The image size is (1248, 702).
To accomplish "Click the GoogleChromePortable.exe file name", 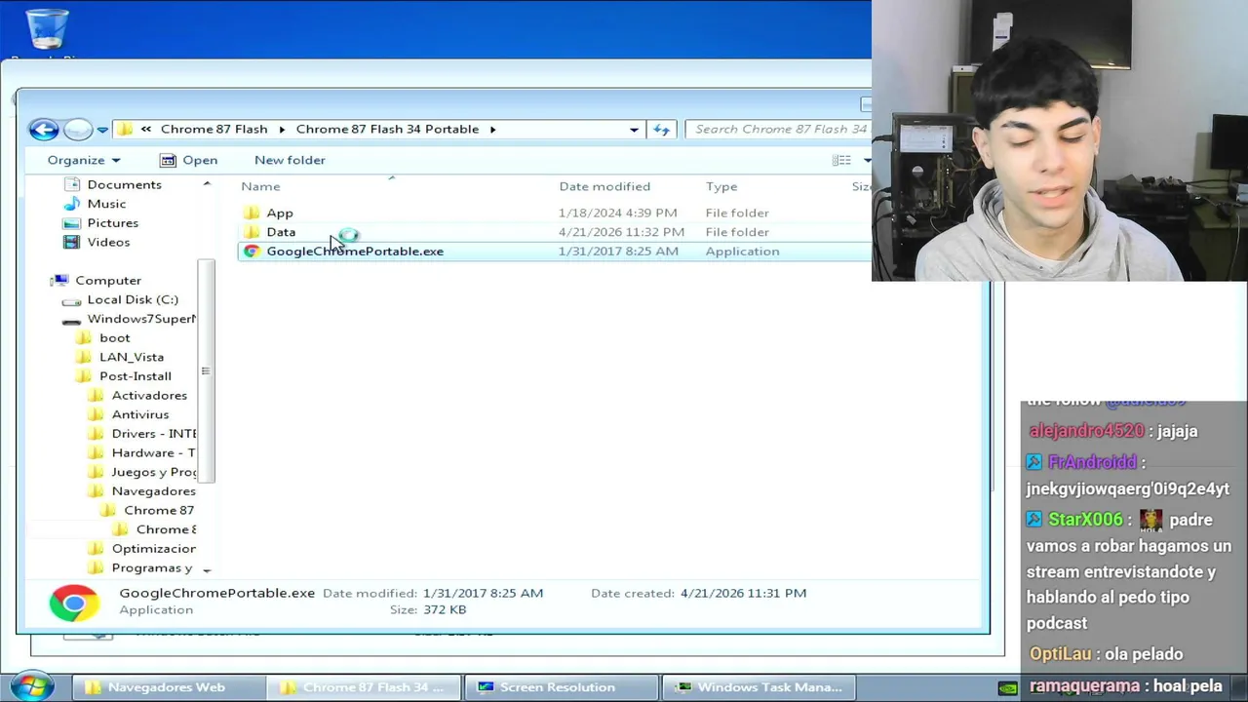I will (x=355, y=252).
